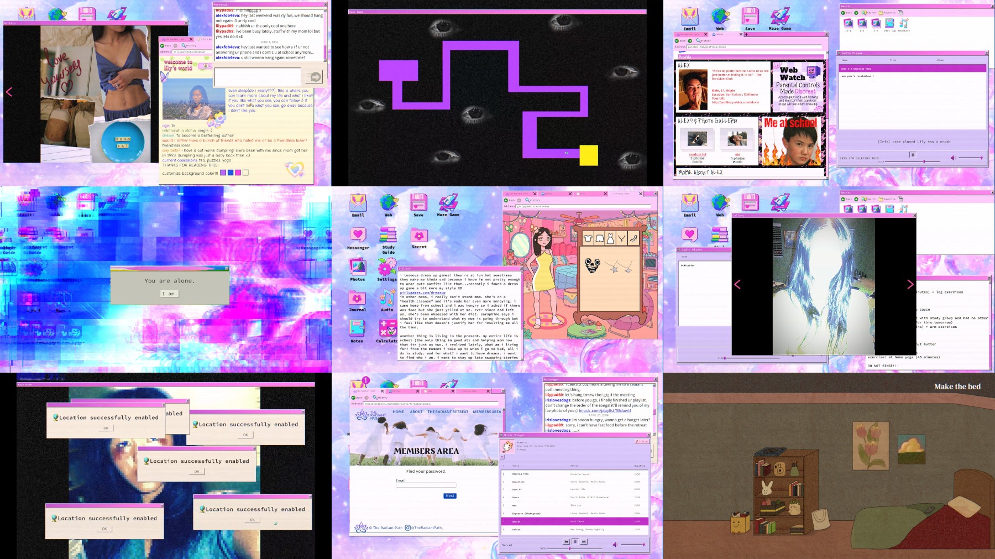Expand the dropdown arrow under the playlist cover
Viewport: 995px width, 559px height.
point(502,457)
